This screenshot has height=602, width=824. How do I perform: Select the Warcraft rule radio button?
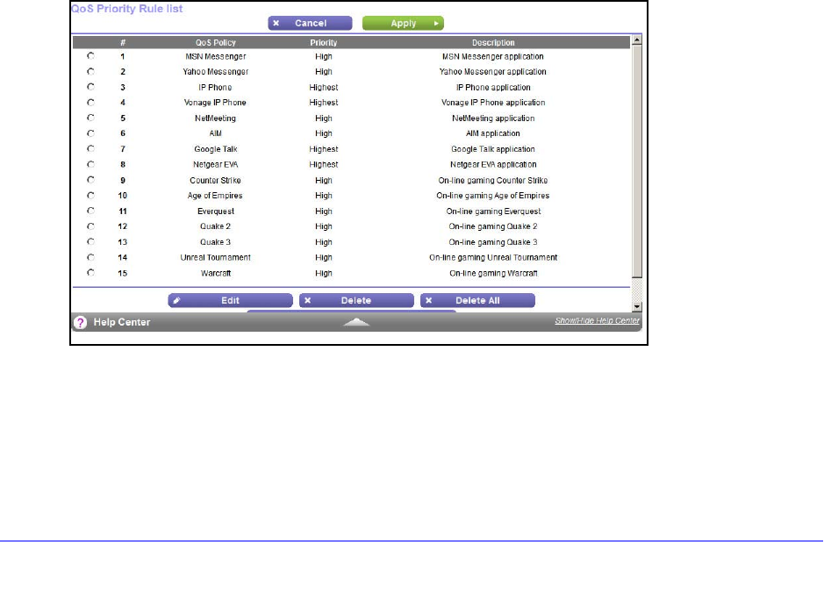tap(91, 273)
